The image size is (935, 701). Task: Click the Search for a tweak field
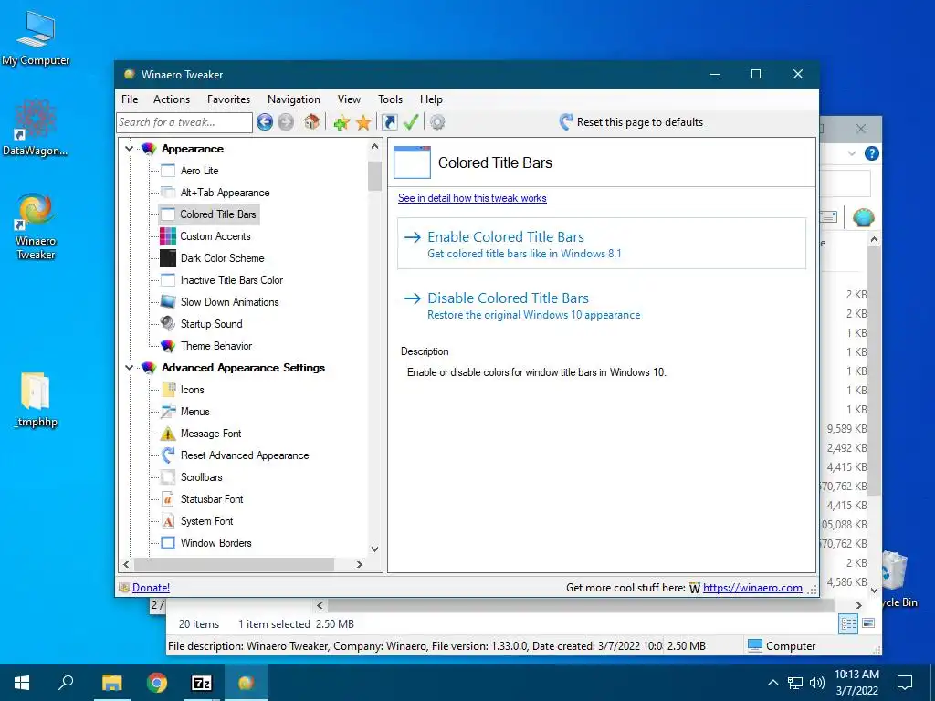(184, 122)
